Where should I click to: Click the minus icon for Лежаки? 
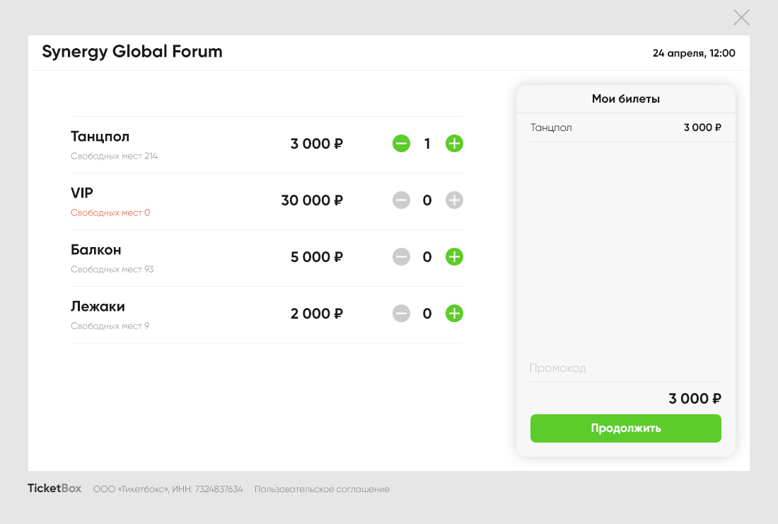click(x=401, y=314)
